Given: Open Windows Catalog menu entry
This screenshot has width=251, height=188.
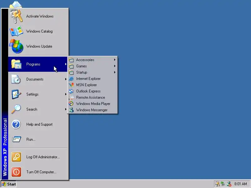Looking at the screenshot, I should [38, 31].
